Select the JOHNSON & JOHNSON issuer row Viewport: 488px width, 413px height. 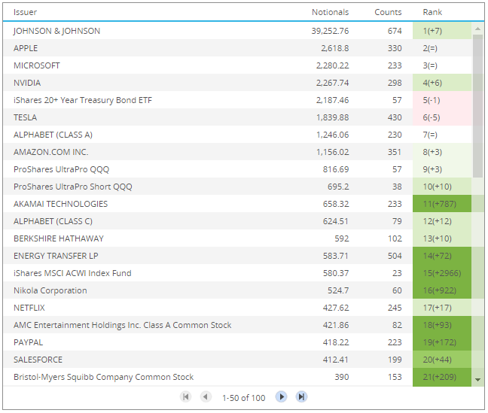point(237,31)
